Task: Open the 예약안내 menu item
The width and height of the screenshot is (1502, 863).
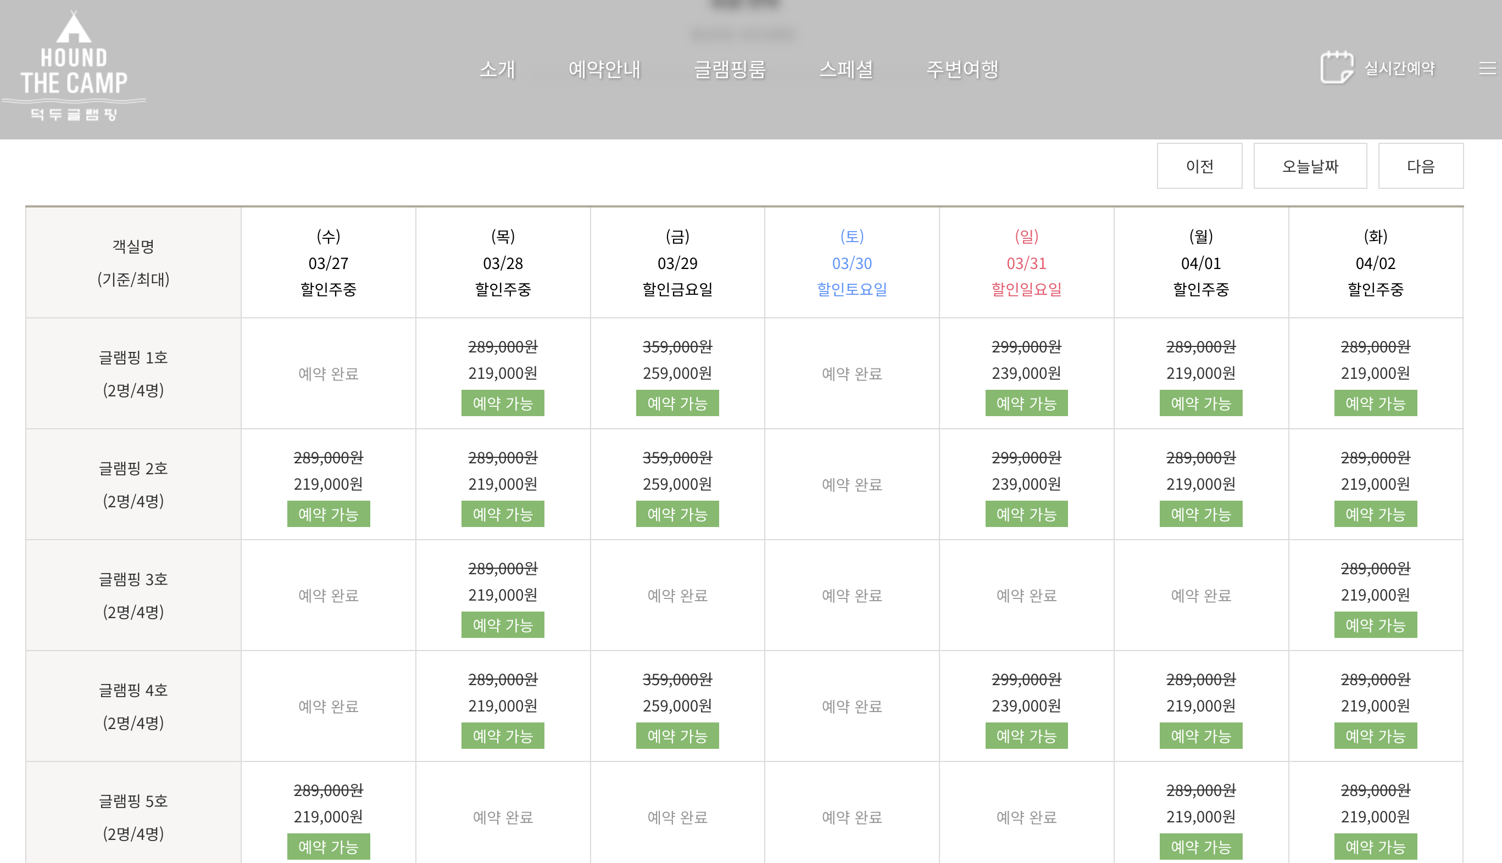Action: click(x=604, y=69)
